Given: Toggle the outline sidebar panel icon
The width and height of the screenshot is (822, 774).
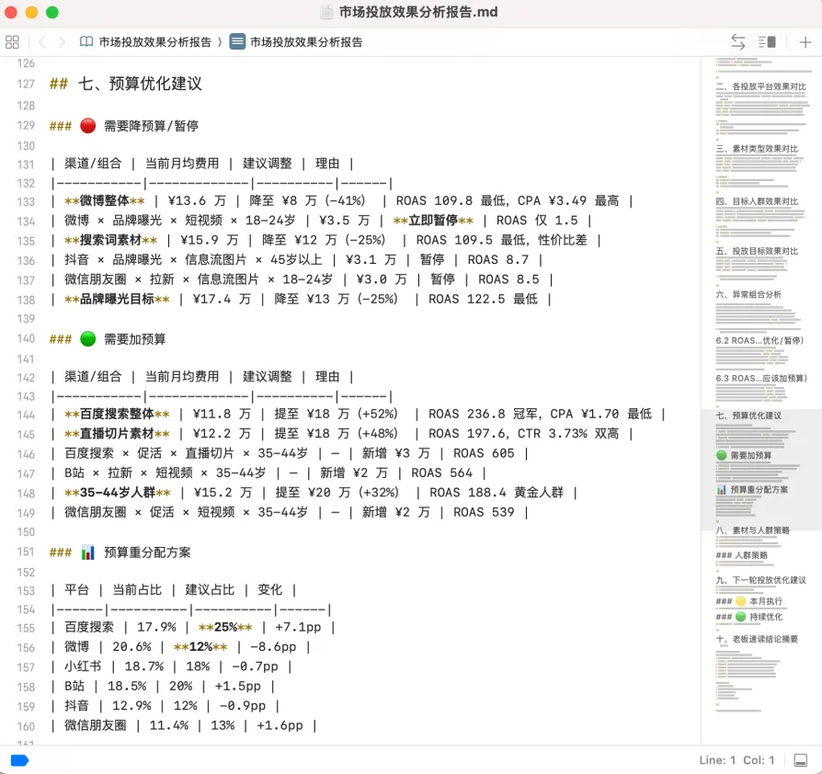Looking at the screenshot, I should click(768, 42).
